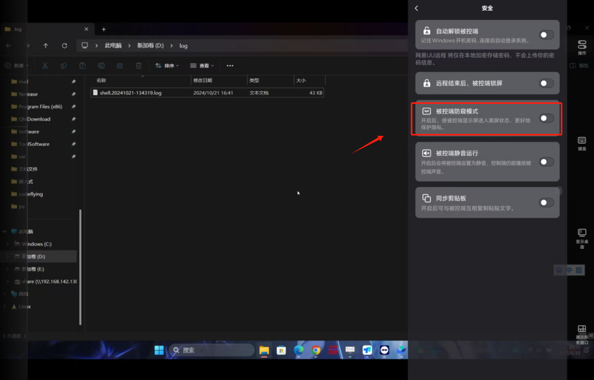
Task: Select file shell.20241021-134319.log
Action: [x=207, y=93]
